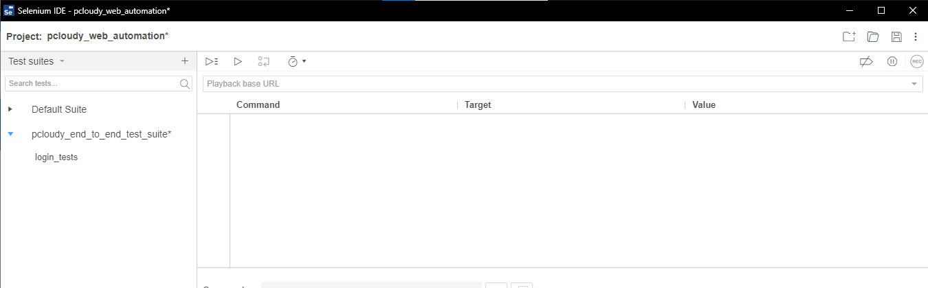This screenshot has width=928, height=288.
Task: Toggle the disable breakpoints icon
Action: click(866, 61)
